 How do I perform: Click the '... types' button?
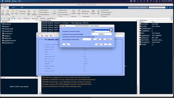(x=97, y=39)
